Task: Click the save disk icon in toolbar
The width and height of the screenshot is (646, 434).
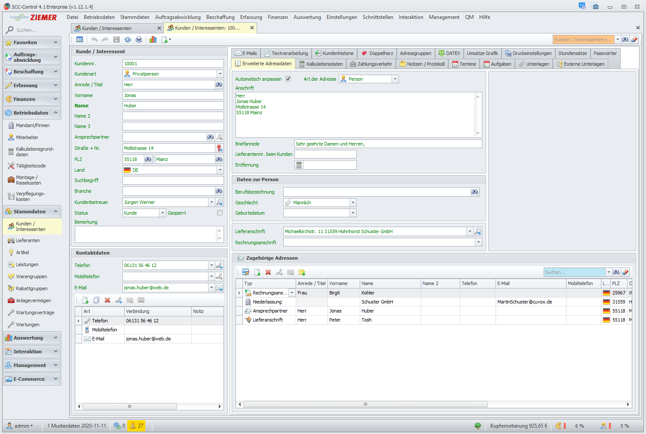Action: pyautogui.click(x=116, y=39)
